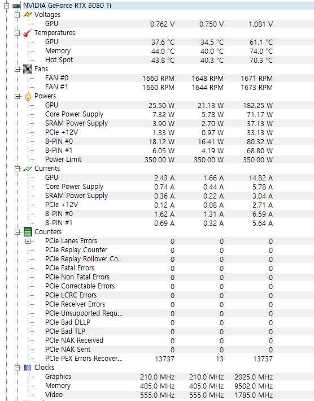Image resolution: width=314 pixels, height=401 pixels.
Task: Select the PCIe Unsupported Requ... row
Action: (x=179, y=313)
